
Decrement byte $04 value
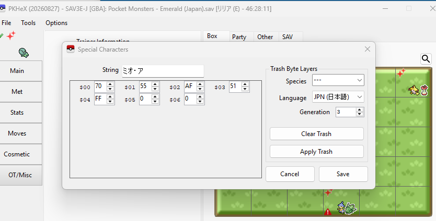110,101
